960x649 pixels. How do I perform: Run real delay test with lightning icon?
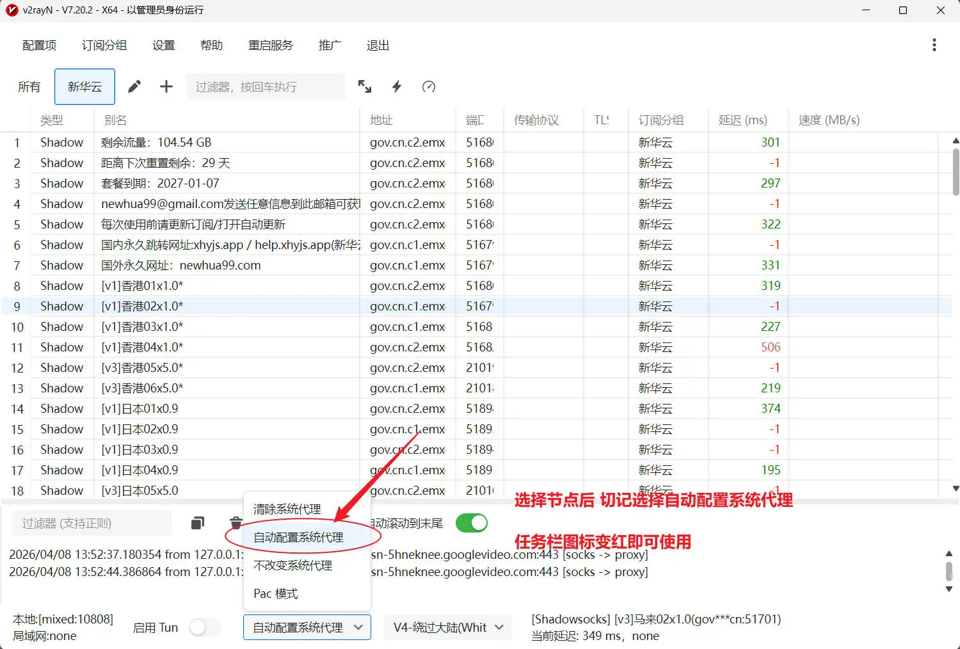[x=396, y=86]
